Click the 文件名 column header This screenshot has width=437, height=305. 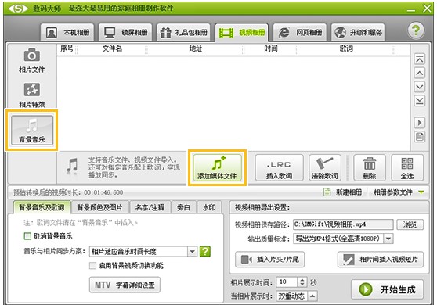pos(112,48)
